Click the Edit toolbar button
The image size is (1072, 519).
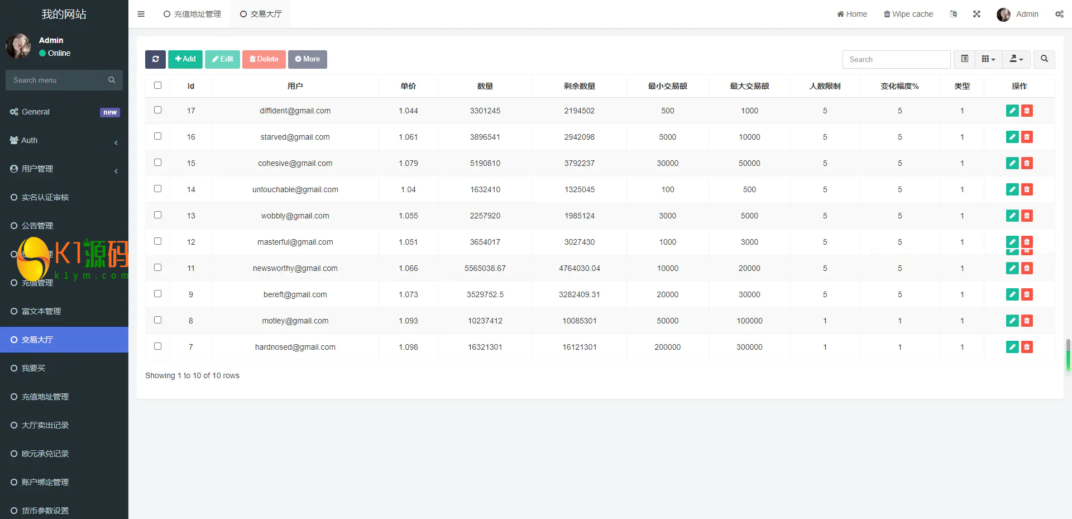[x=222, y=59]
